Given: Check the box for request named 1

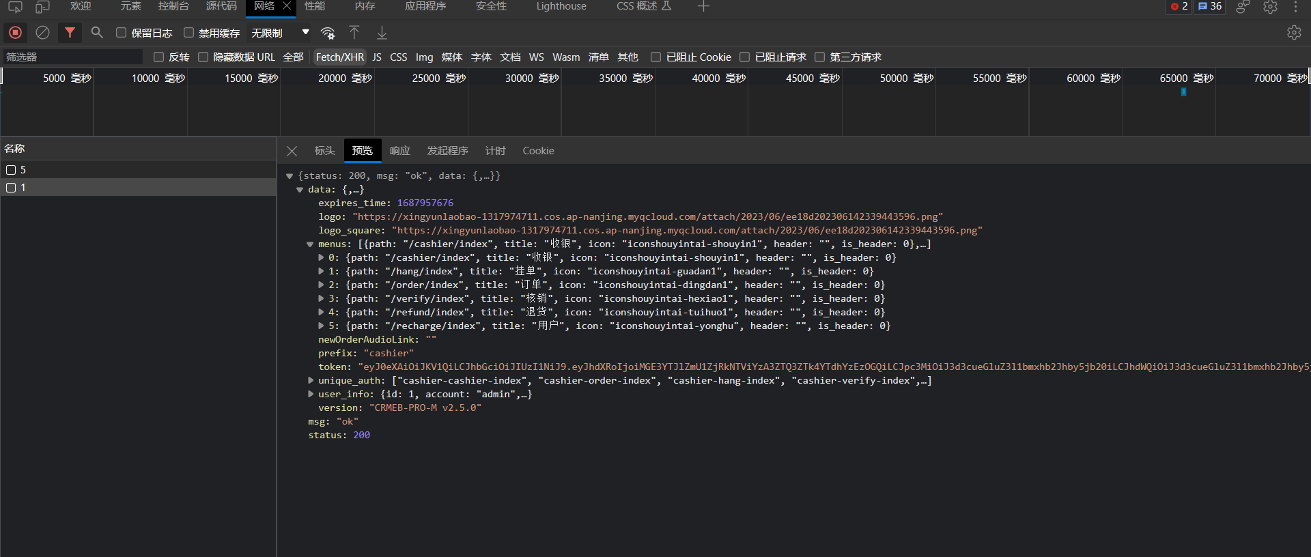Looking at the screenshot, I should (x=11, y=188).
